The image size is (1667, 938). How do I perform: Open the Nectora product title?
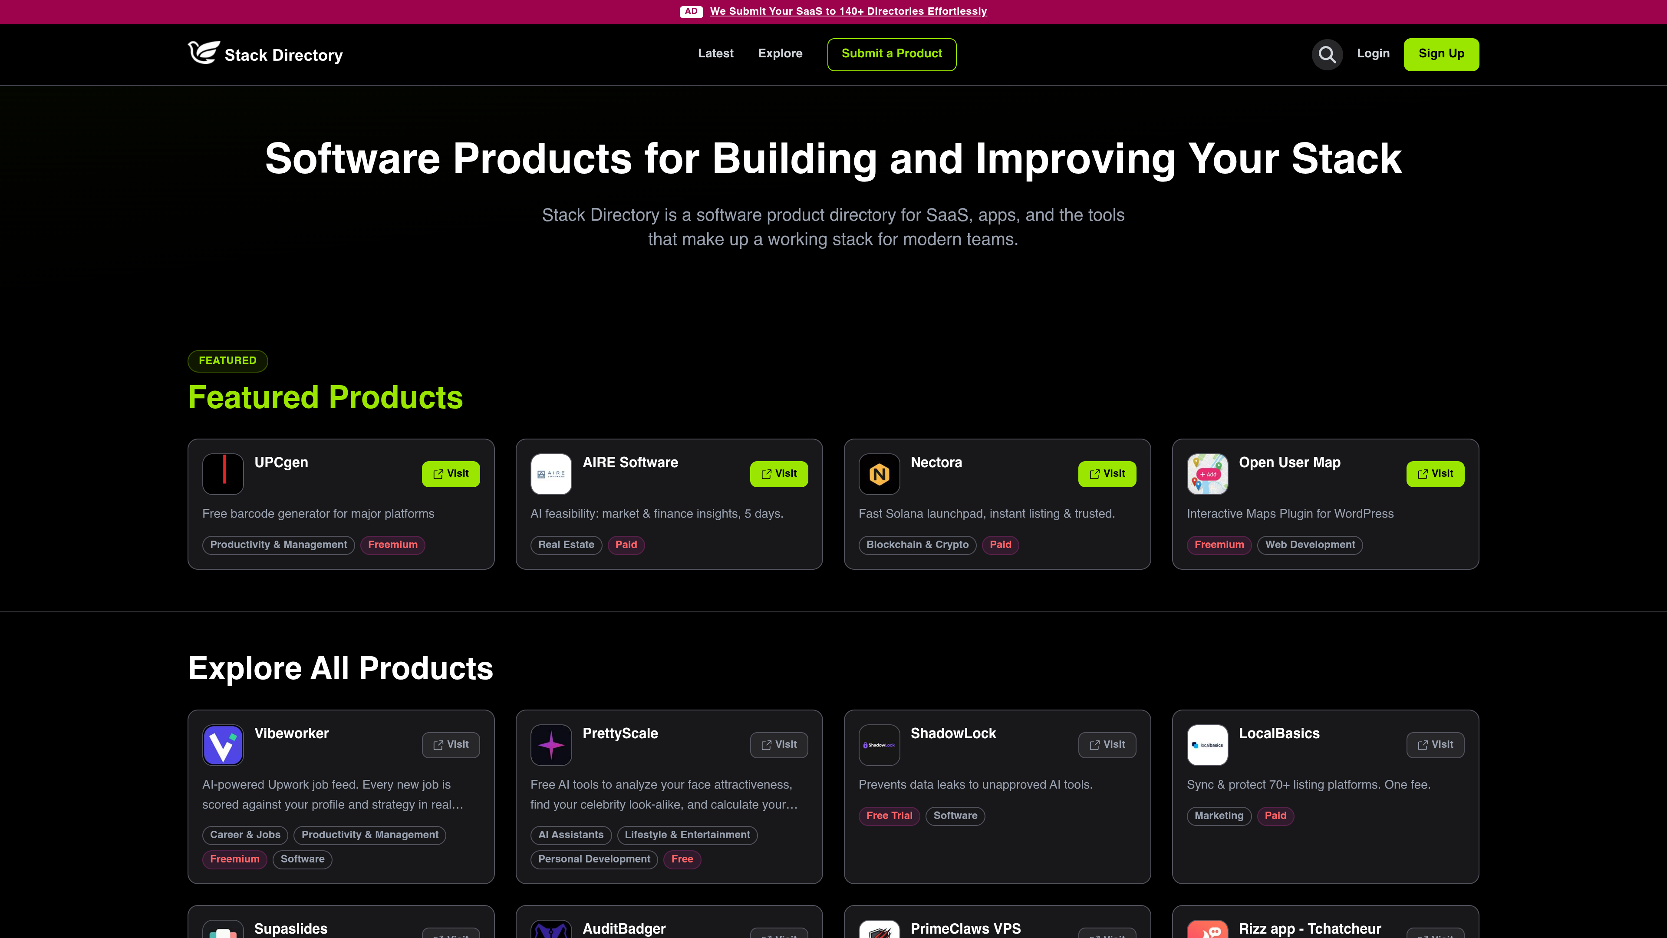(x=936, y=463)
